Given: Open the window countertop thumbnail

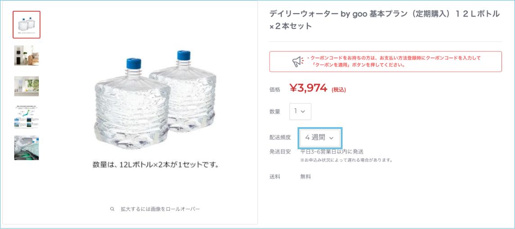Looking at the screenshot, I should [27, 86].
